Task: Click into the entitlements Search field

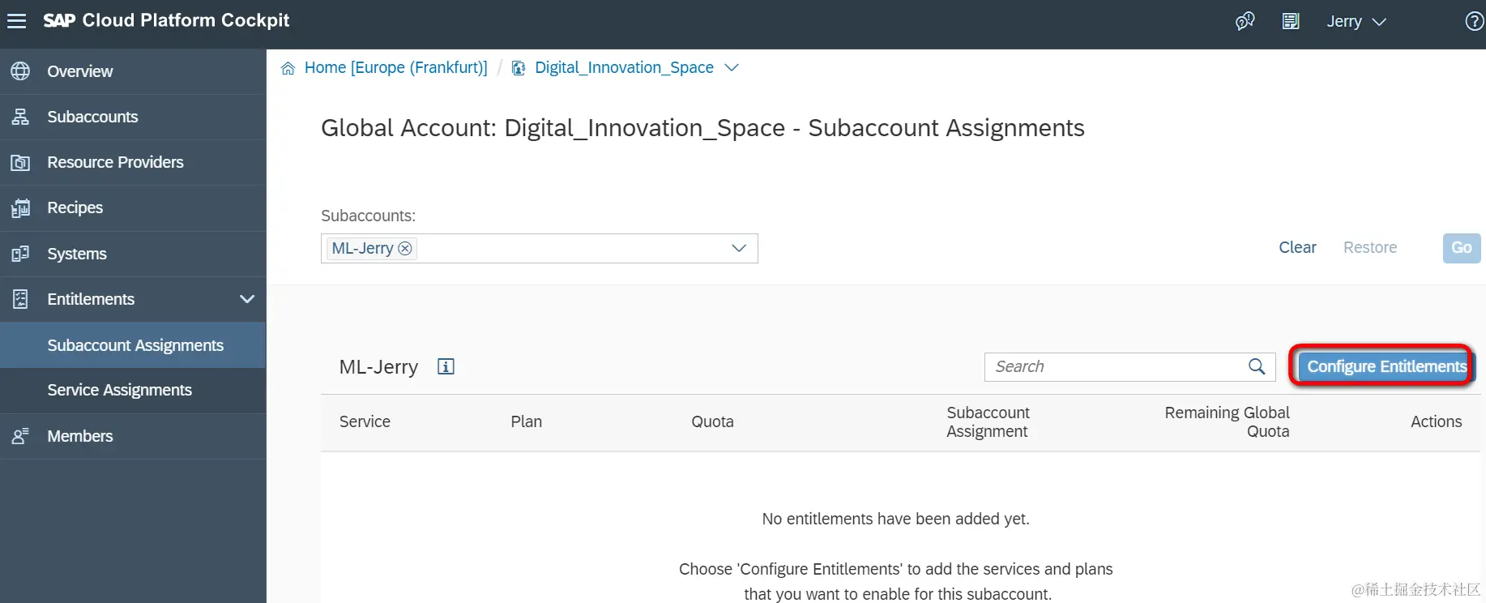Action: (x=1114, y=366)
